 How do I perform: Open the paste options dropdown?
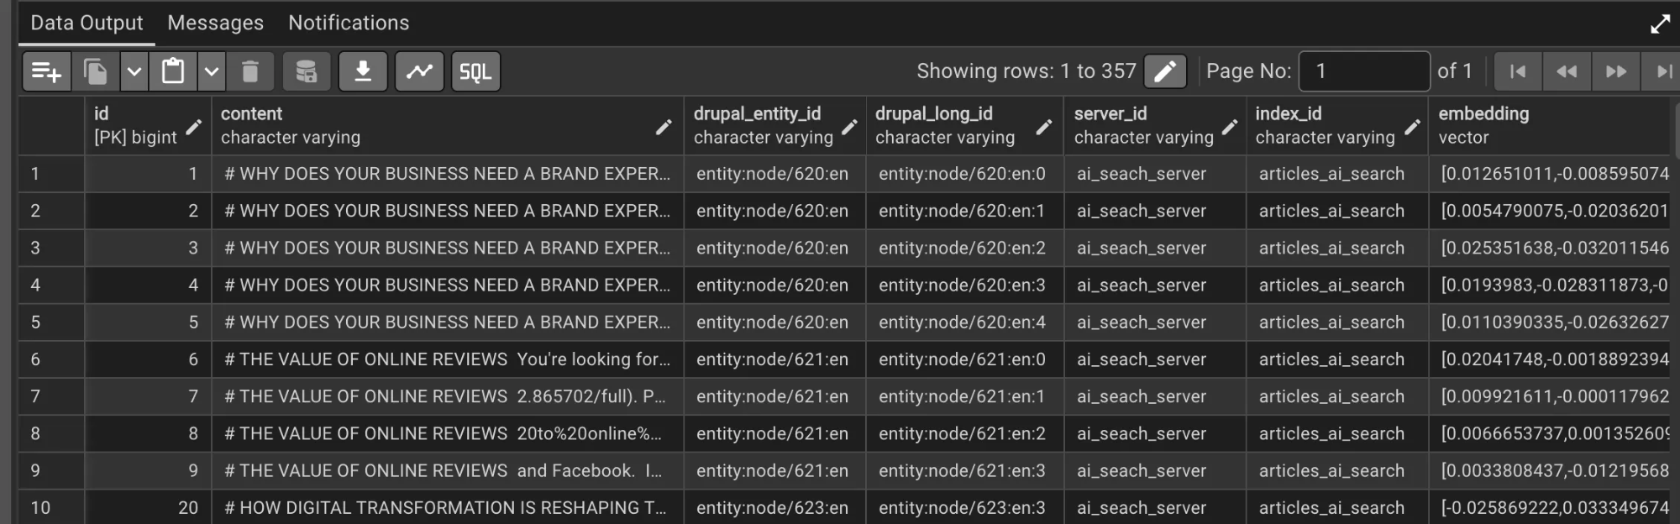(x=210, y=71)
